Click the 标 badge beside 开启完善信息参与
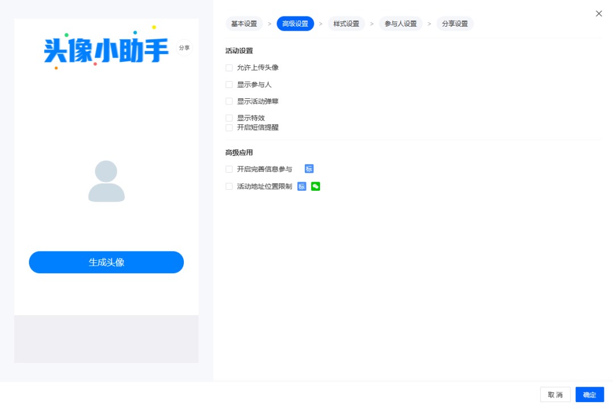613x410 pixels. [x=309, y=169]
